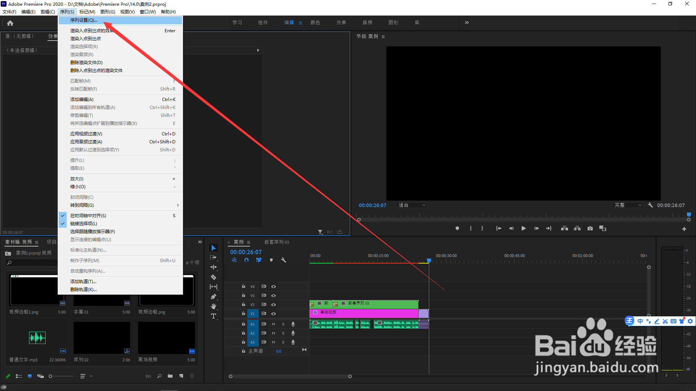Image resolution: width=696 pixels, height=391 pixels.
Task: Open timeline display settings wrench
Action: 283,260
